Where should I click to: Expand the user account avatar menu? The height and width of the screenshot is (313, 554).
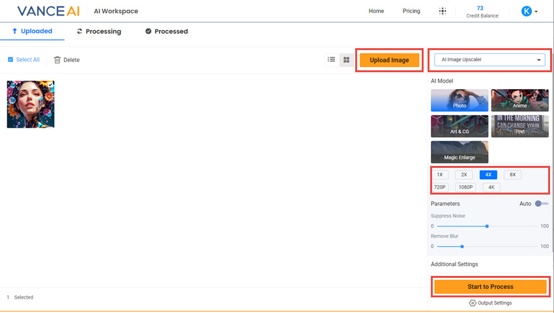tap(529, 11)
